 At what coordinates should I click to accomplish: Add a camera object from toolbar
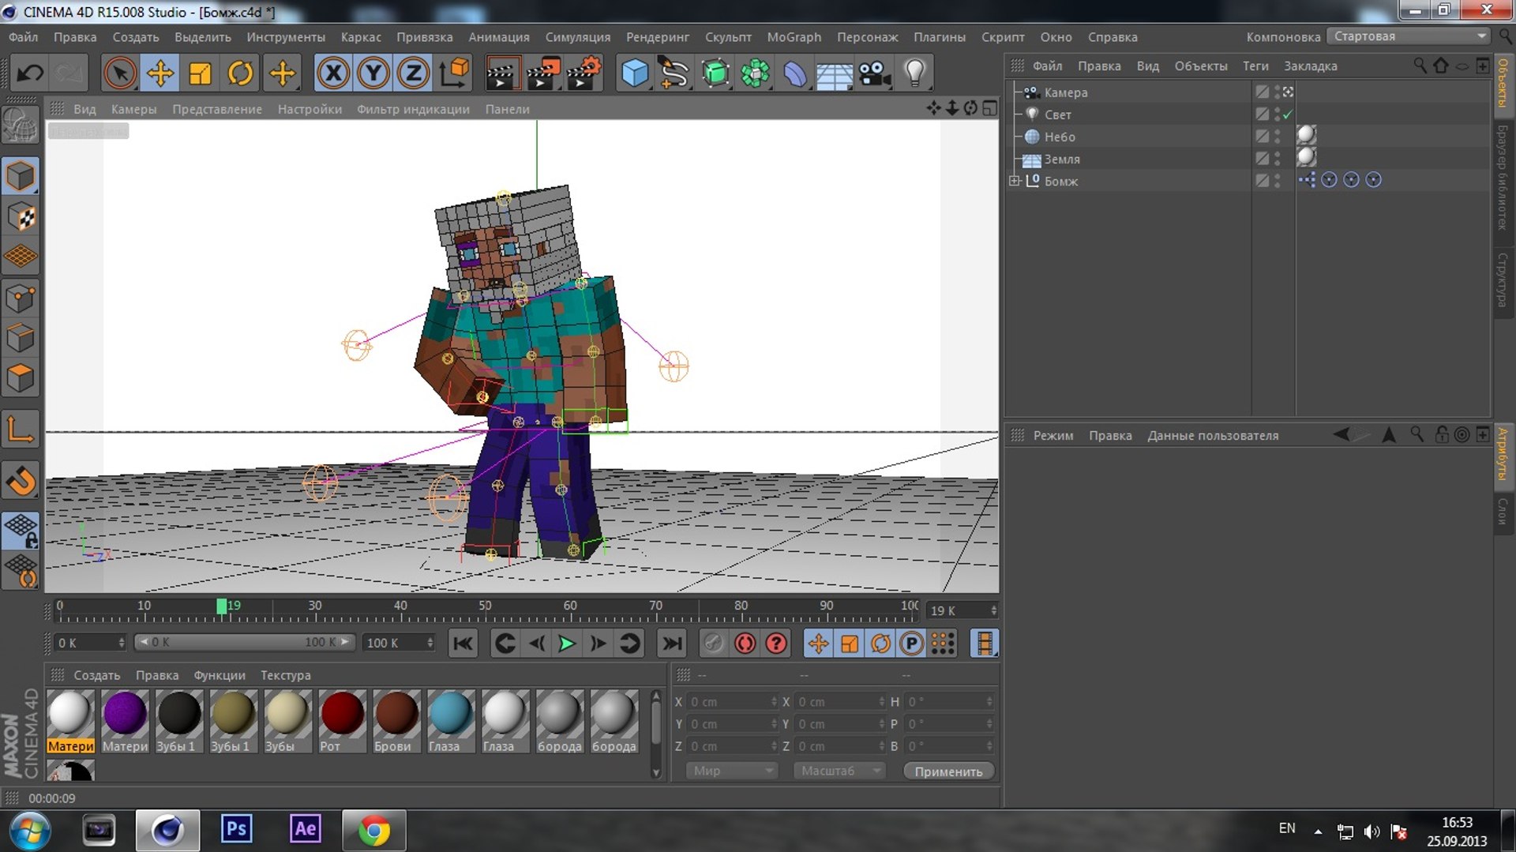pos(875,73)
